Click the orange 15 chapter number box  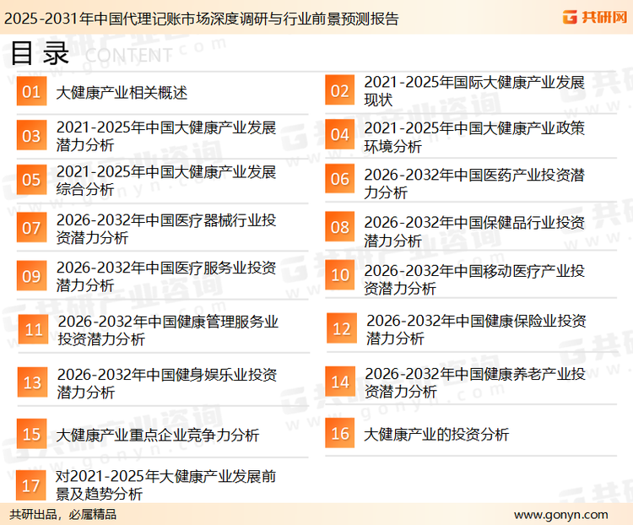(31, 434)
